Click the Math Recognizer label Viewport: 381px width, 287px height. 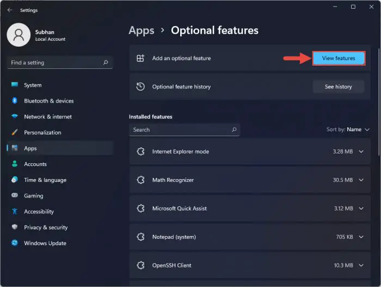pos(173,180)
